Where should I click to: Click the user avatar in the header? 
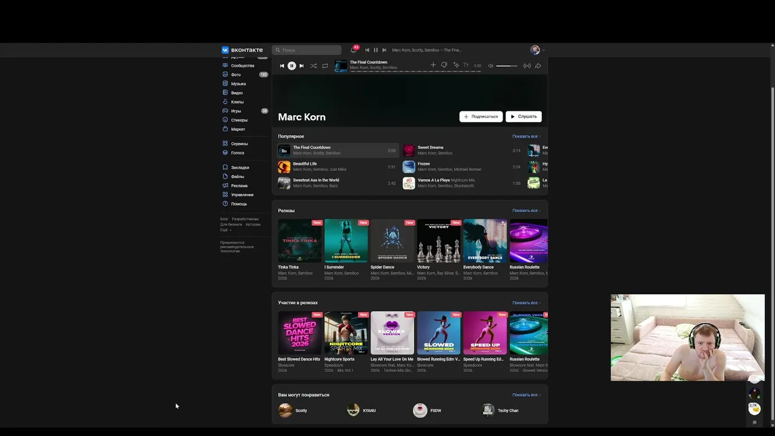click(x=535, y=50)
